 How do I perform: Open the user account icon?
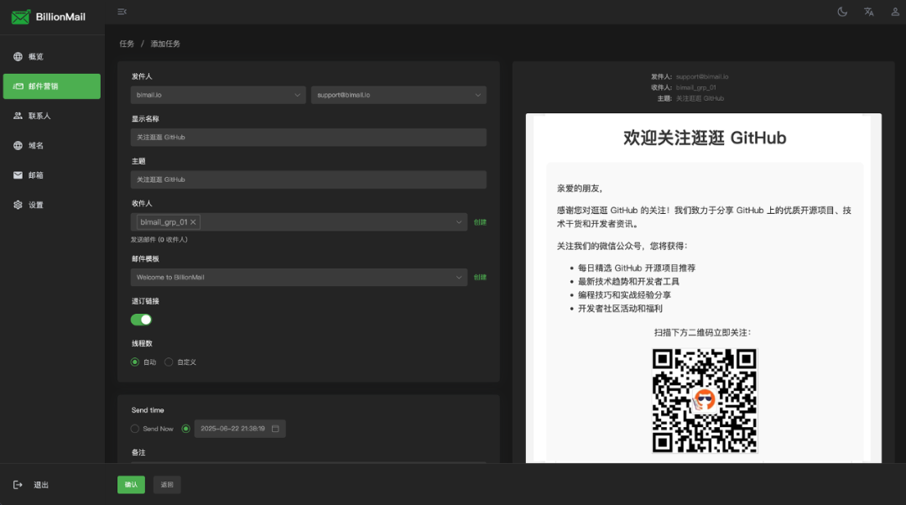tap(894, 12)
